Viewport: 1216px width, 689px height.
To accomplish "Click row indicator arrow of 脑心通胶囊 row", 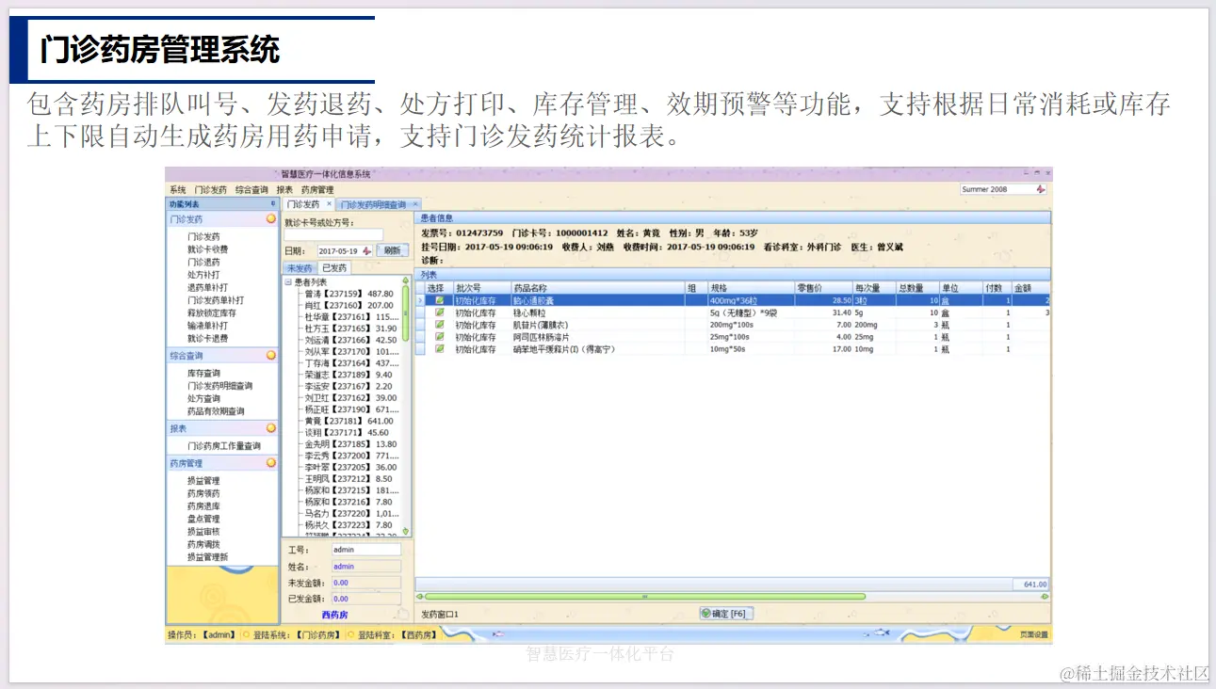I will [421, 300].
